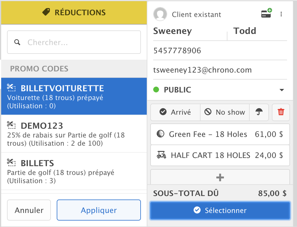Cancel with the Annuler button
This screenshot has width=297, height=227.
29,210
